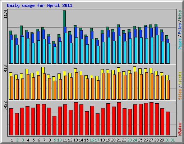Click day label 24 on x-axis

(135, 140)
